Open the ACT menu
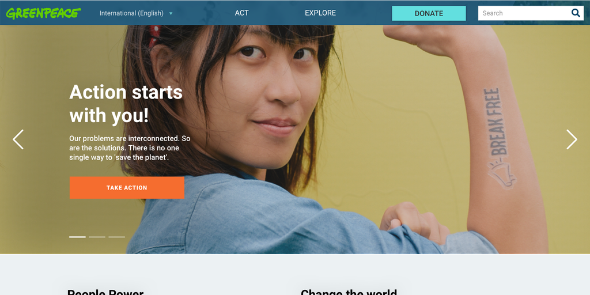 click(x=241, y=13)
